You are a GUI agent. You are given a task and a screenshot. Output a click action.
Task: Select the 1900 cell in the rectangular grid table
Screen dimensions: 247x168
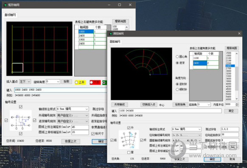[x=86, y=40]
